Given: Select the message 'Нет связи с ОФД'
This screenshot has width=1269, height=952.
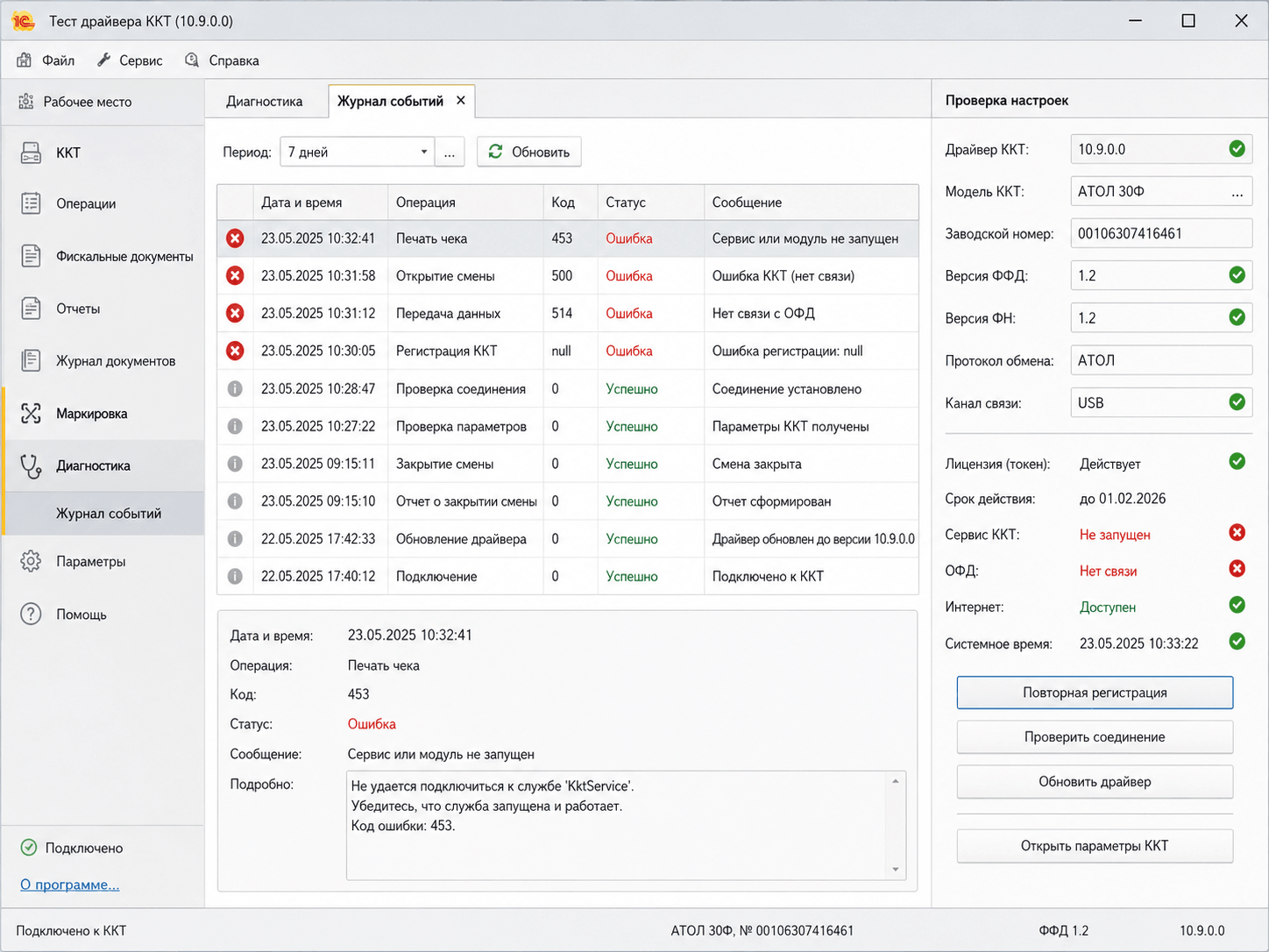Looking at the screenshot, I should (763, 313).
